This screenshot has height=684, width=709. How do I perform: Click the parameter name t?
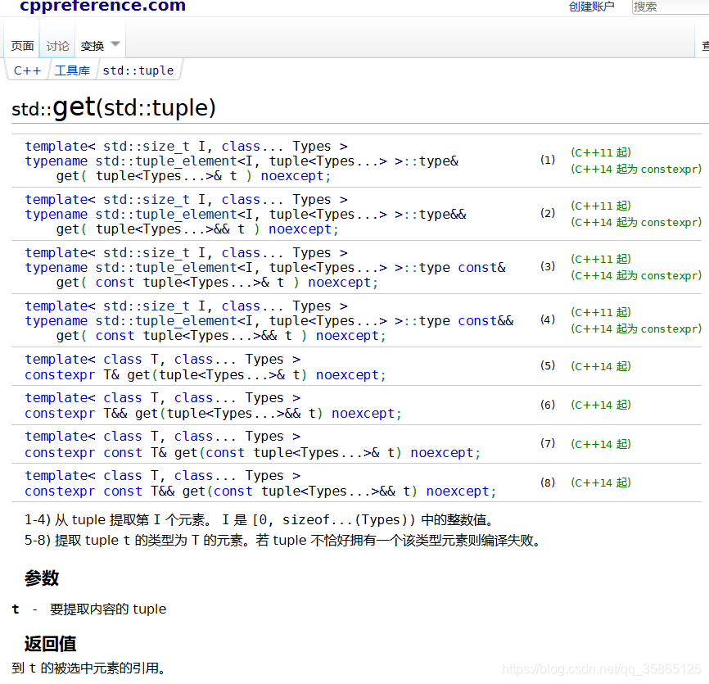tap(16, 609)
